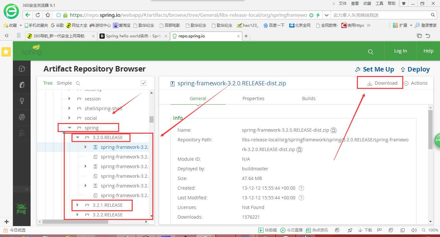
Task: Switch the browser to Simple view
Action: click(x=64, y=83)
